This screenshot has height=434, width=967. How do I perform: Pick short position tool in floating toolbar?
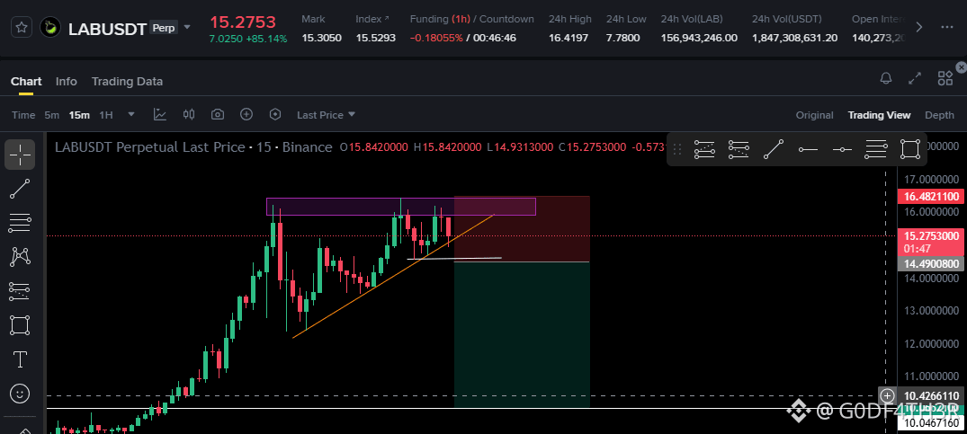click(739, 149)
